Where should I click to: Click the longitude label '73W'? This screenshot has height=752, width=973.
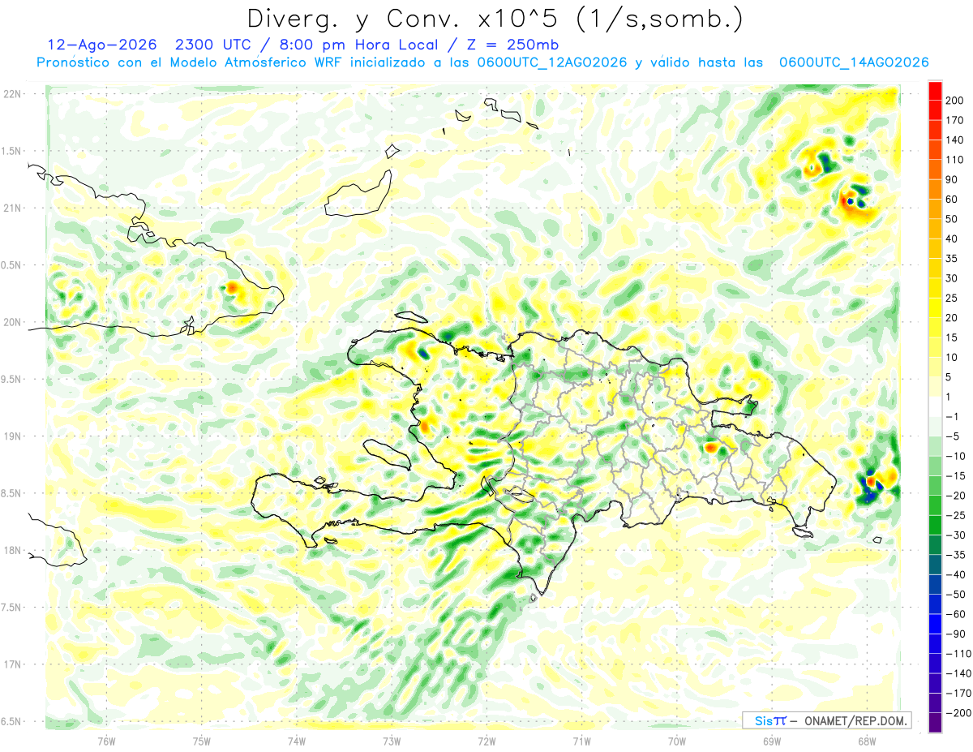(392, 741)
